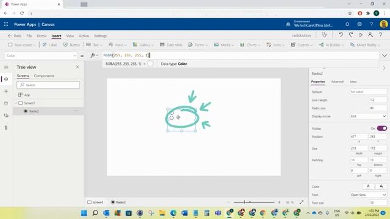Select Radio2 in the tree view
Screen dimensions: 390x219
click(x=34, y=111)
